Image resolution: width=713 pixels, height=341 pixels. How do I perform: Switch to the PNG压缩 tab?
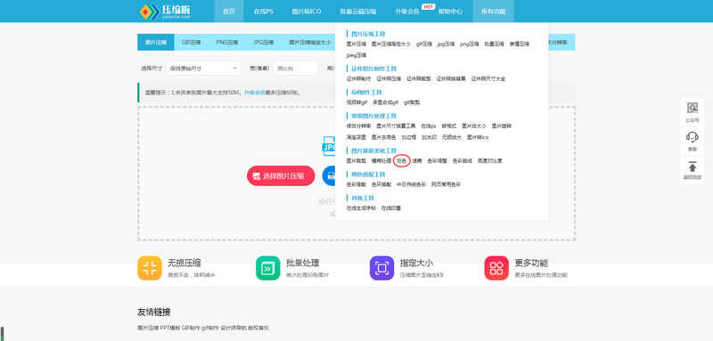point(227,42)
